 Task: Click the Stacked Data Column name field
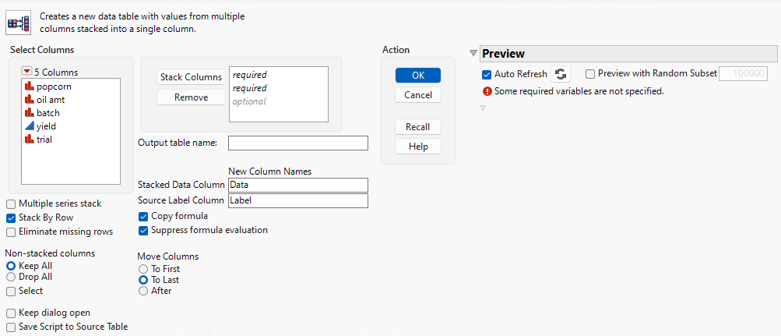tap(297, 185)
